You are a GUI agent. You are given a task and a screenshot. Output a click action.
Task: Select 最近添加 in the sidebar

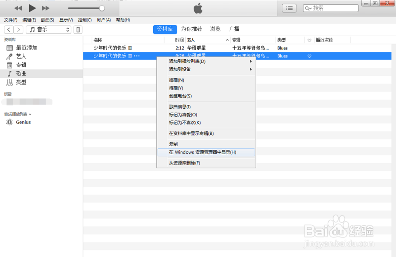pos(42,48)
